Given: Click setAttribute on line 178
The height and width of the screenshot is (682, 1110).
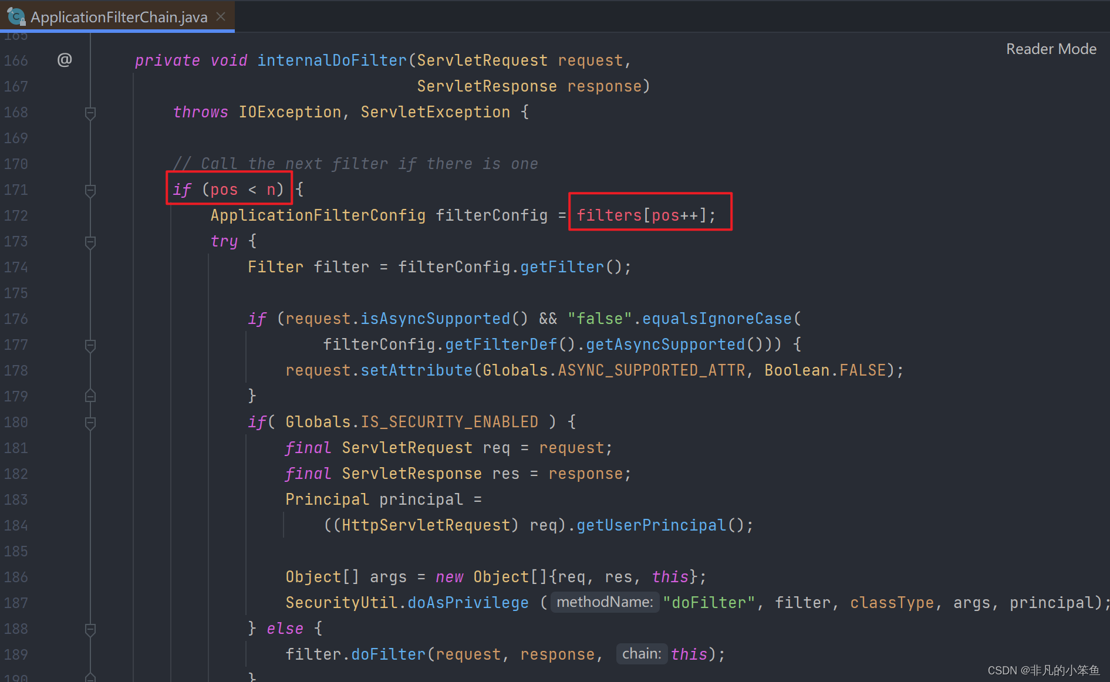Looking at the screenshot, I should click(416, 370).
